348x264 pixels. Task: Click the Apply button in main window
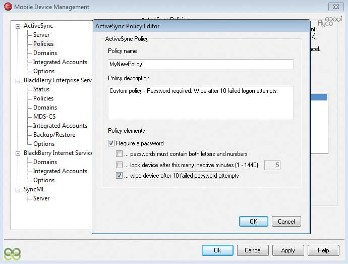288,250
